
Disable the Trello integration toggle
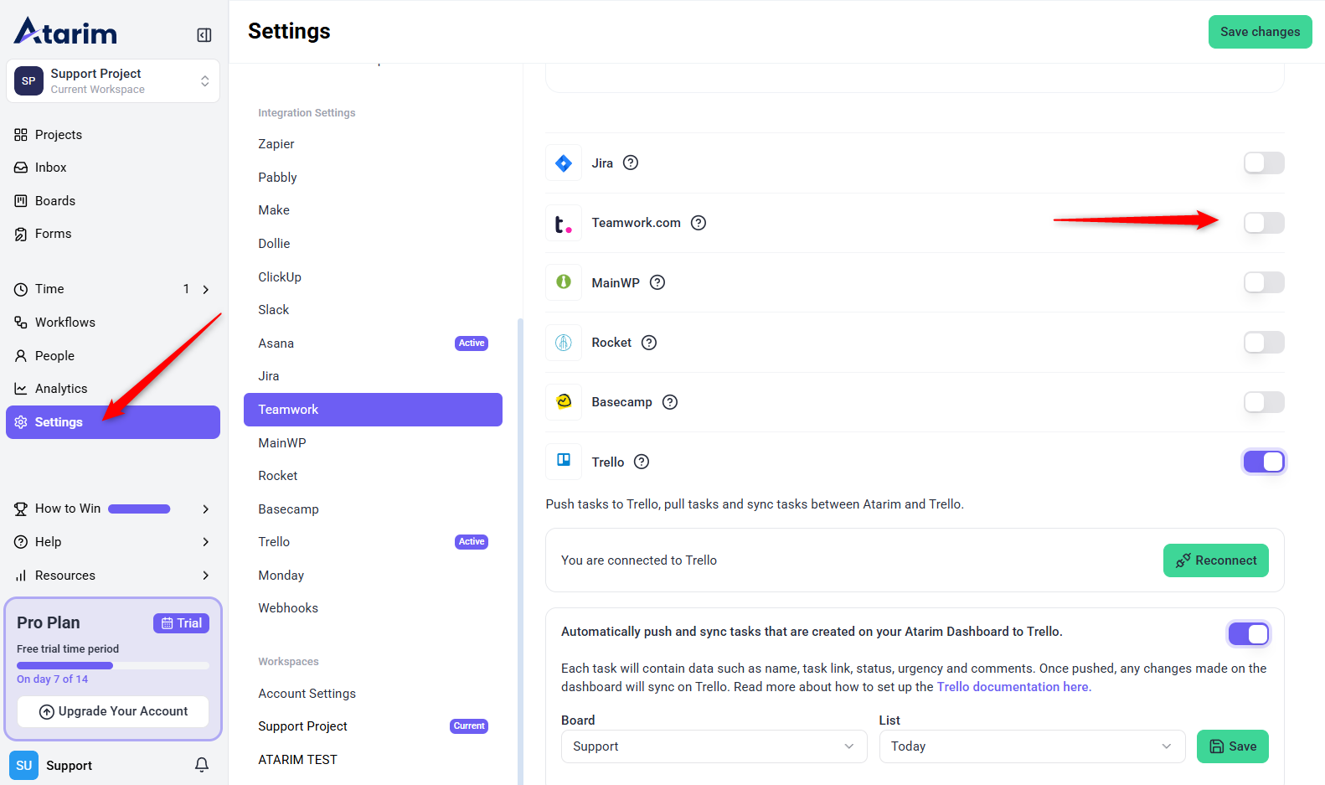(x=1263, y=462)
